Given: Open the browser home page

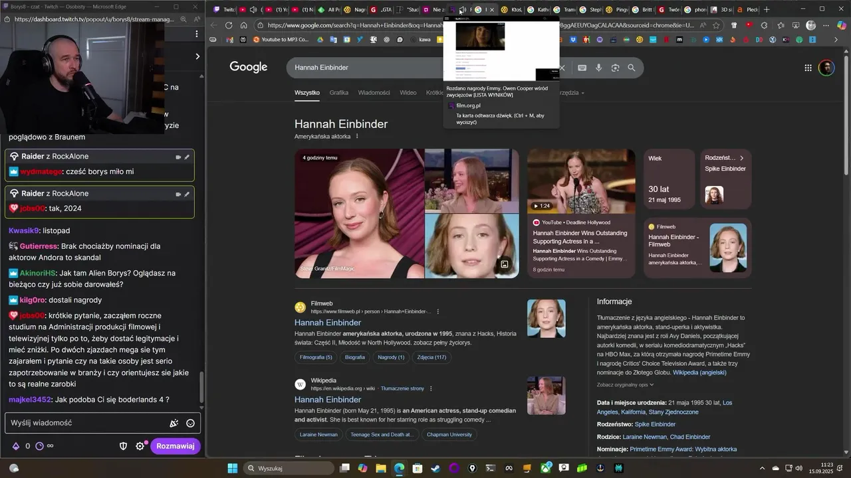Looking at the screenshot, I should 244,25.
